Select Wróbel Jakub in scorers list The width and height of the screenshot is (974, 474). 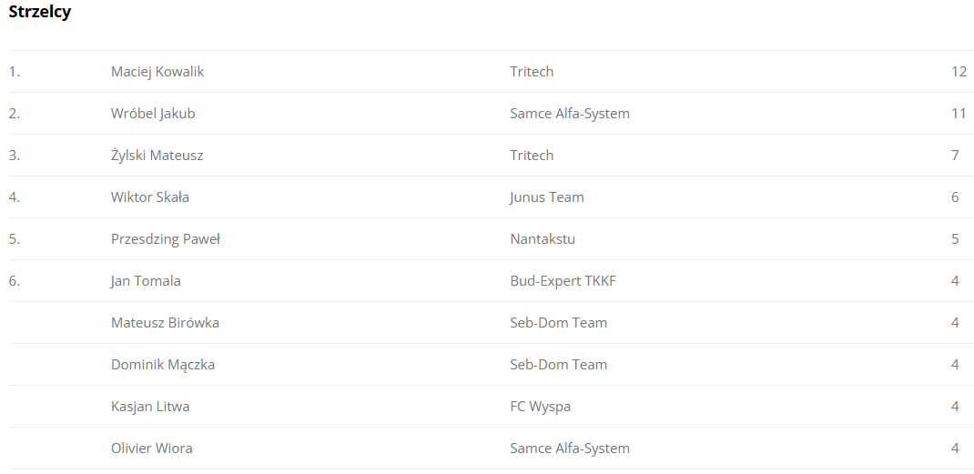point(153,114)
